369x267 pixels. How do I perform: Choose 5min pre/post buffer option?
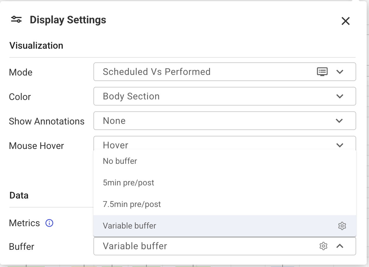[x=225, y=183]
